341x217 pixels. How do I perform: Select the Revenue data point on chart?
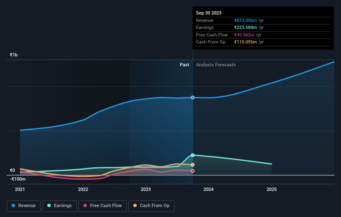click(193, 98)
